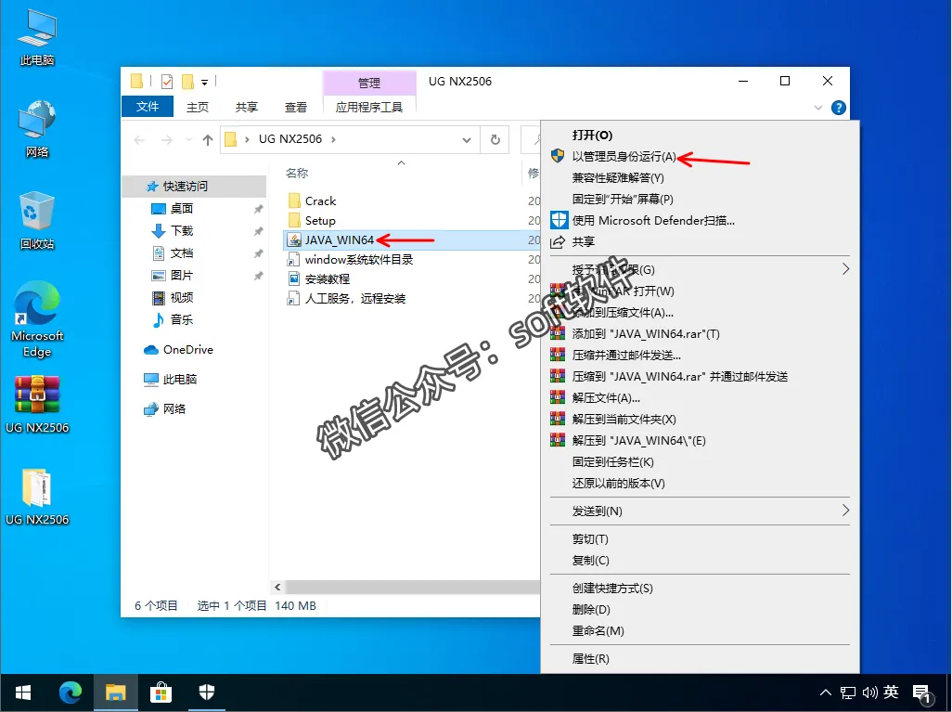Choose 属性(R) in context menu
Screen dimensions: 952x712
coord(700,658)
